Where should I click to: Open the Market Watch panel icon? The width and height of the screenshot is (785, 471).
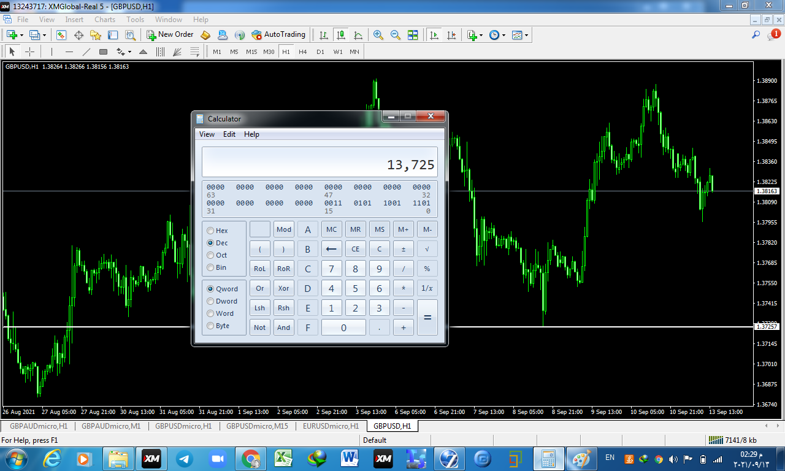(x=61, y=35)
